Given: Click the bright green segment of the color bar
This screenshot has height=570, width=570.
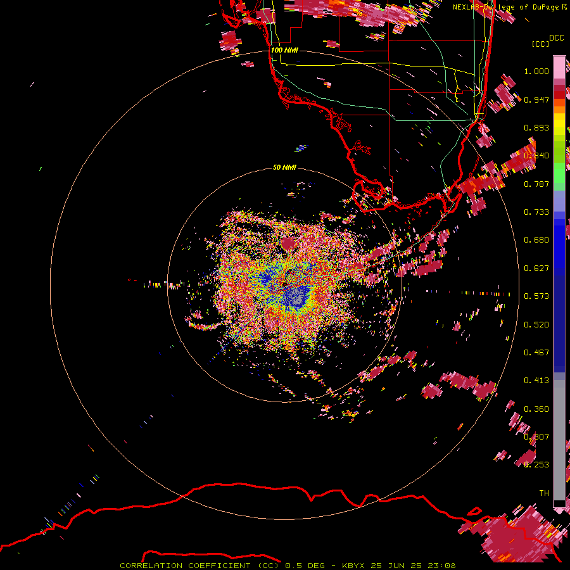Looking at the screenshot, I should click(x=559, y=172).
